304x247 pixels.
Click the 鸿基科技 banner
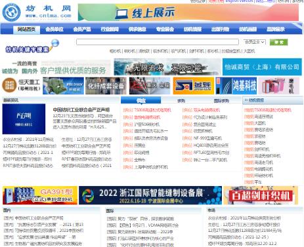click(236, 86)
